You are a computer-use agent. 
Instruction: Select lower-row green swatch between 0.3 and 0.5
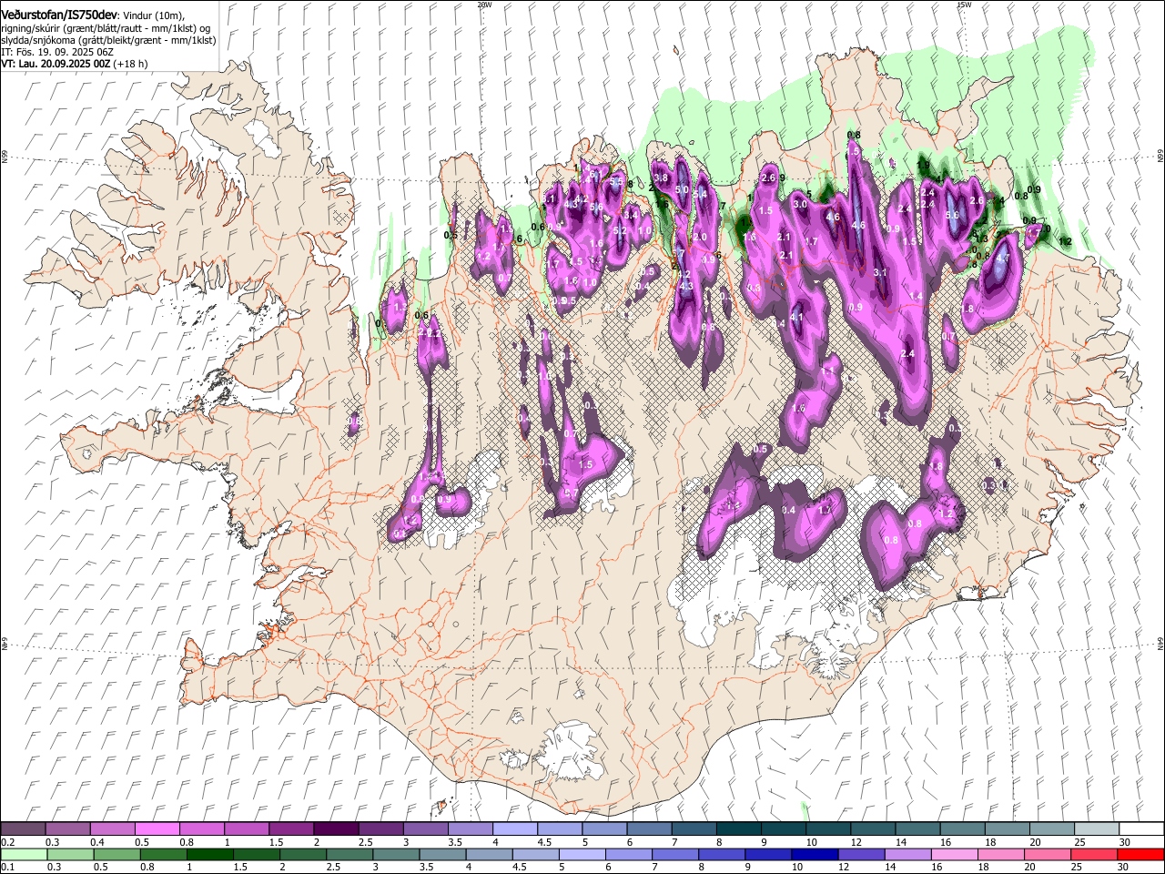click(70, 854)
